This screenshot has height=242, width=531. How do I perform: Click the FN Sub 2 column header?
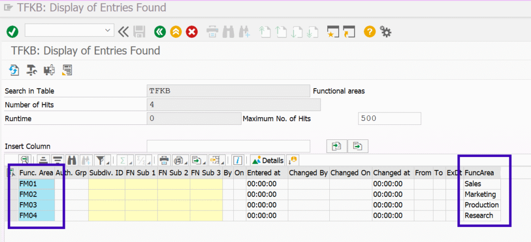pyautogui.click(x=173, y=173)
